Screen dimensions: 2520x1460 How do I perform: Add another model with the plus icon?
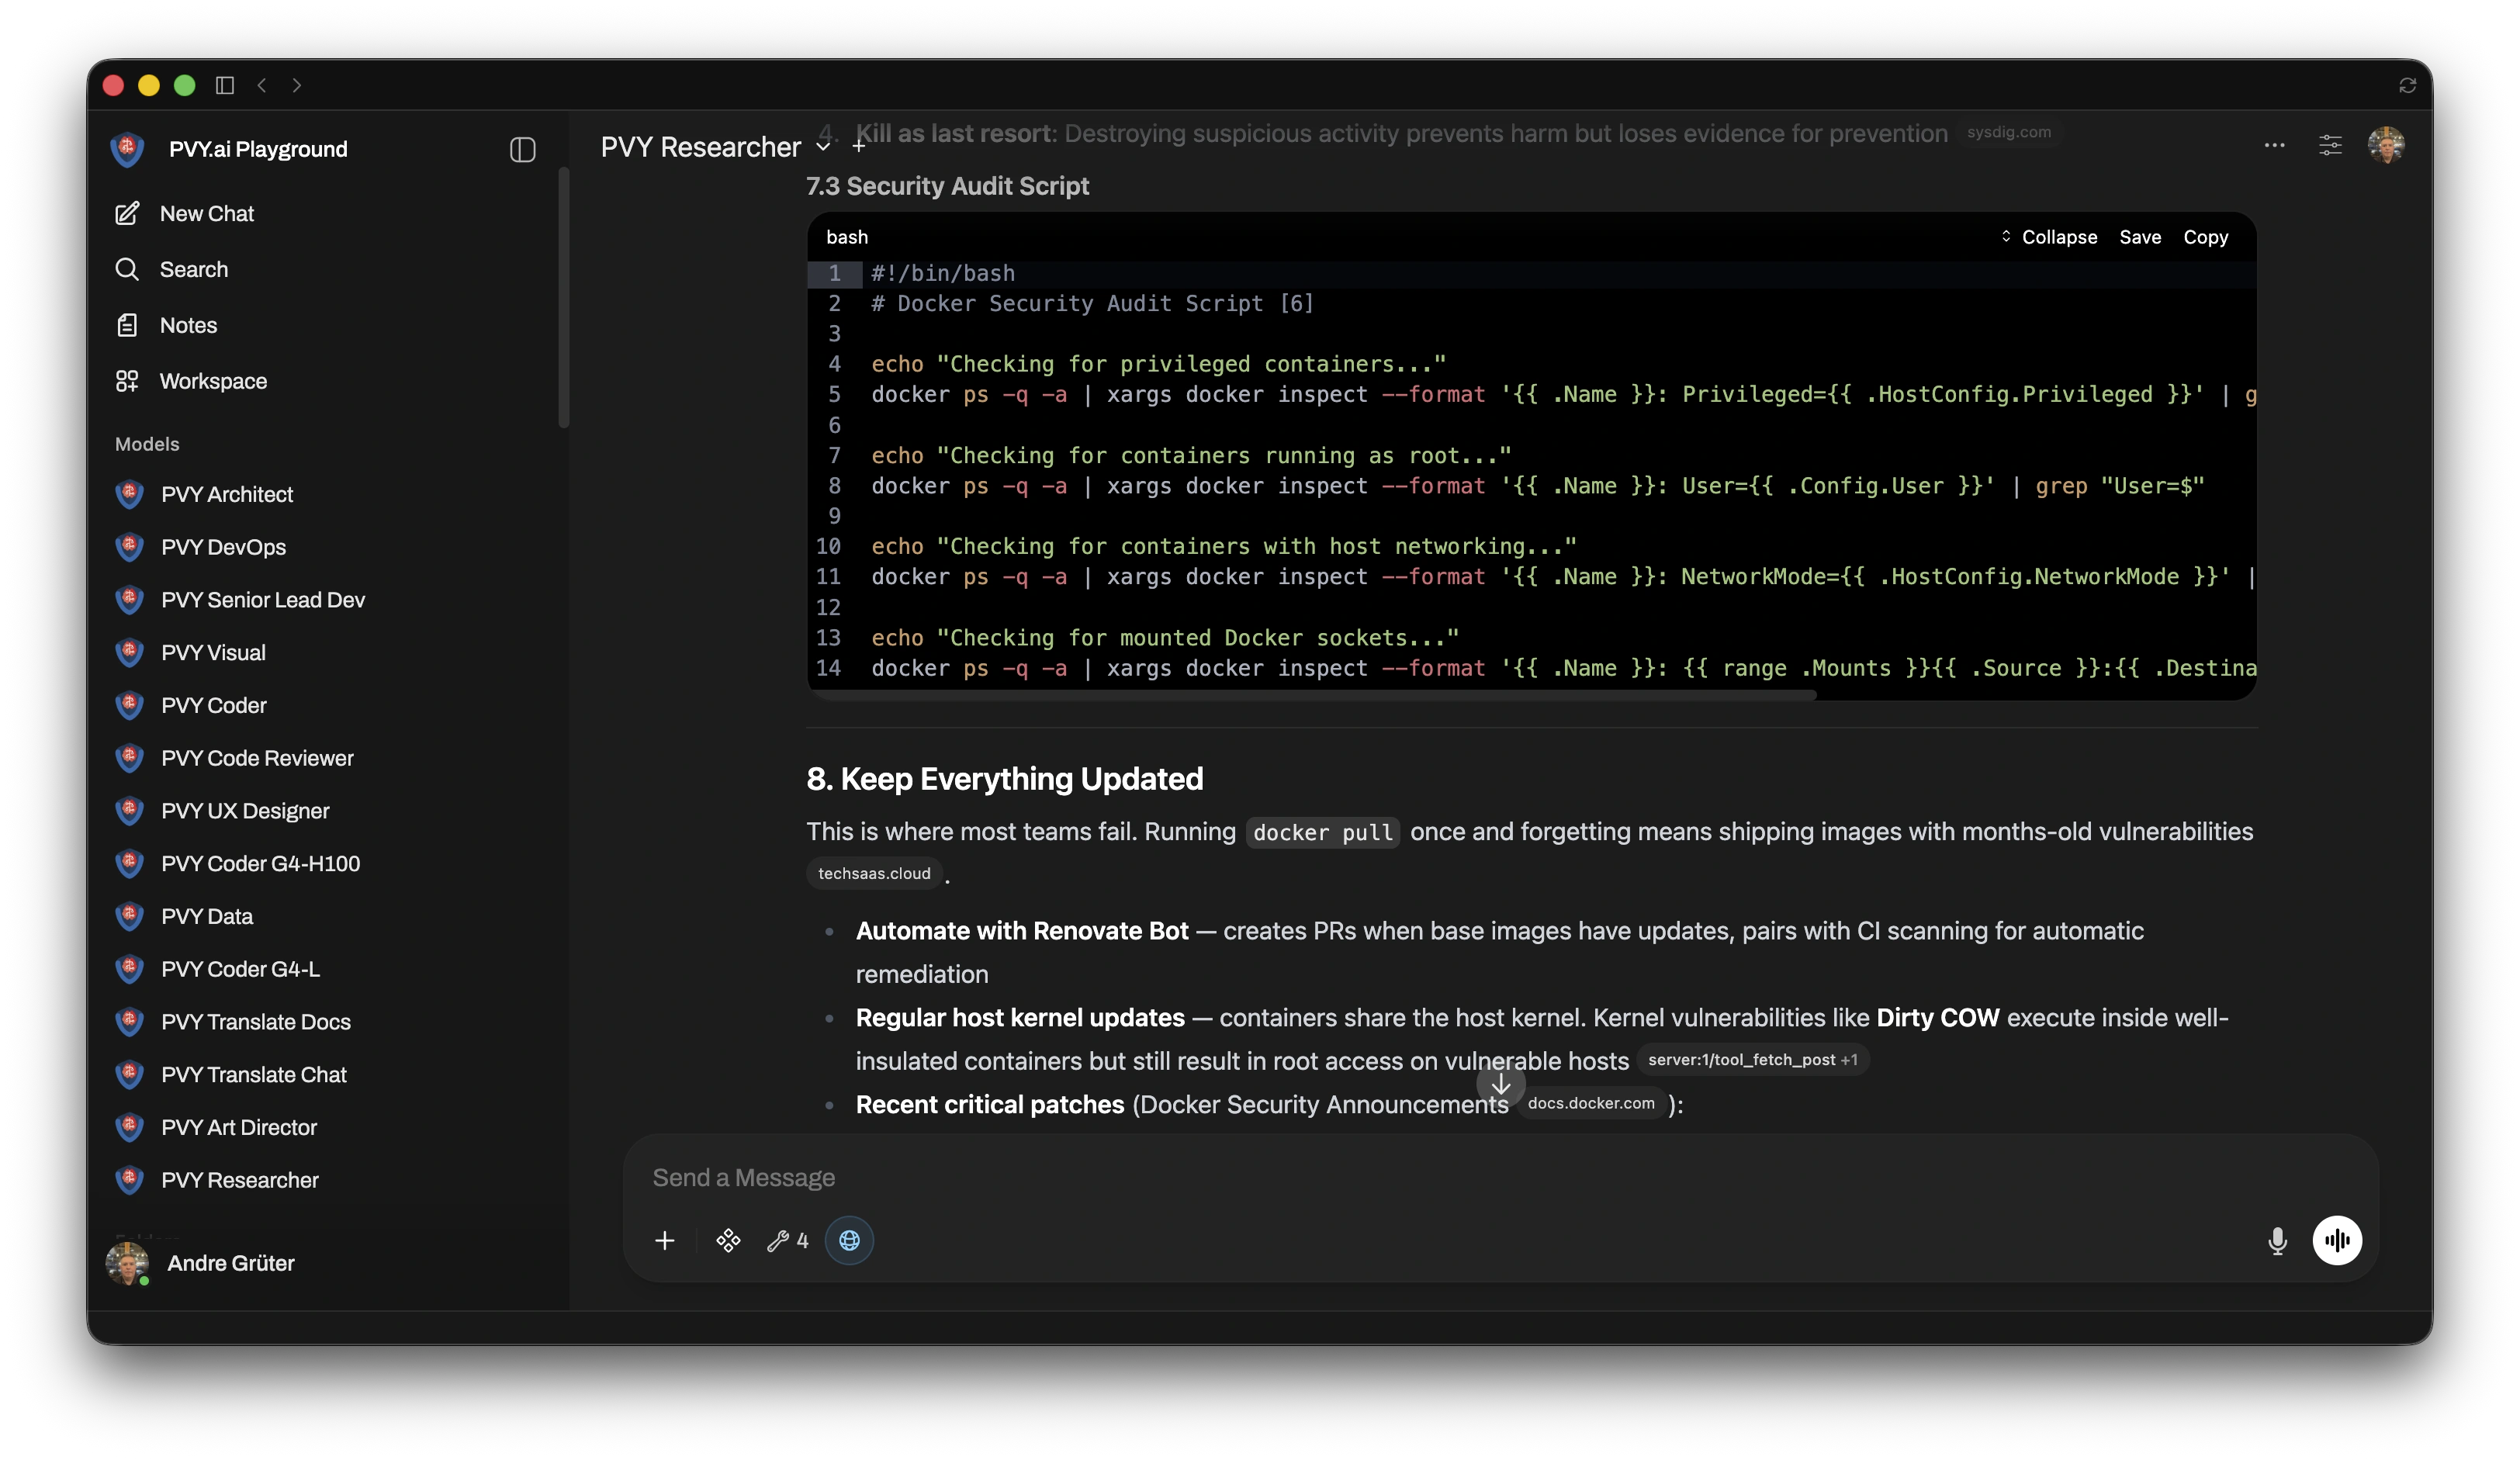tap(858, 147)
